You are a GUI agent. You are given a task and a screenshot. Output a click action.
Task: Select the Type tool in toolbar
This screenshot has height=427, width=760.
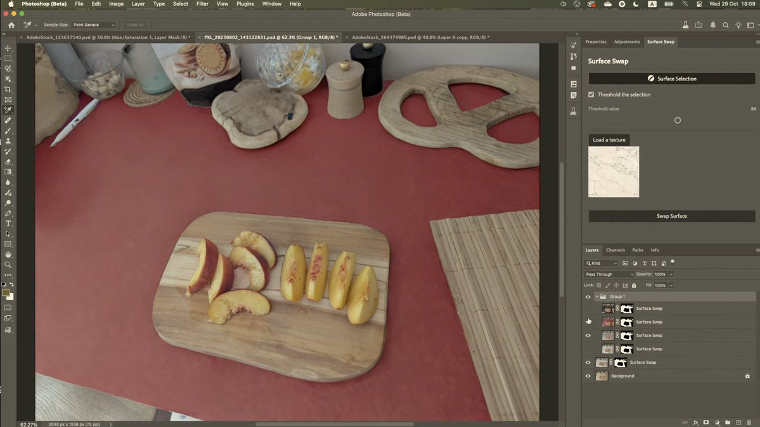8,224
